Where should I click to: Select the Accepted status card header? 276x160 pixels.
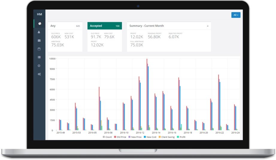coord(104,26)
